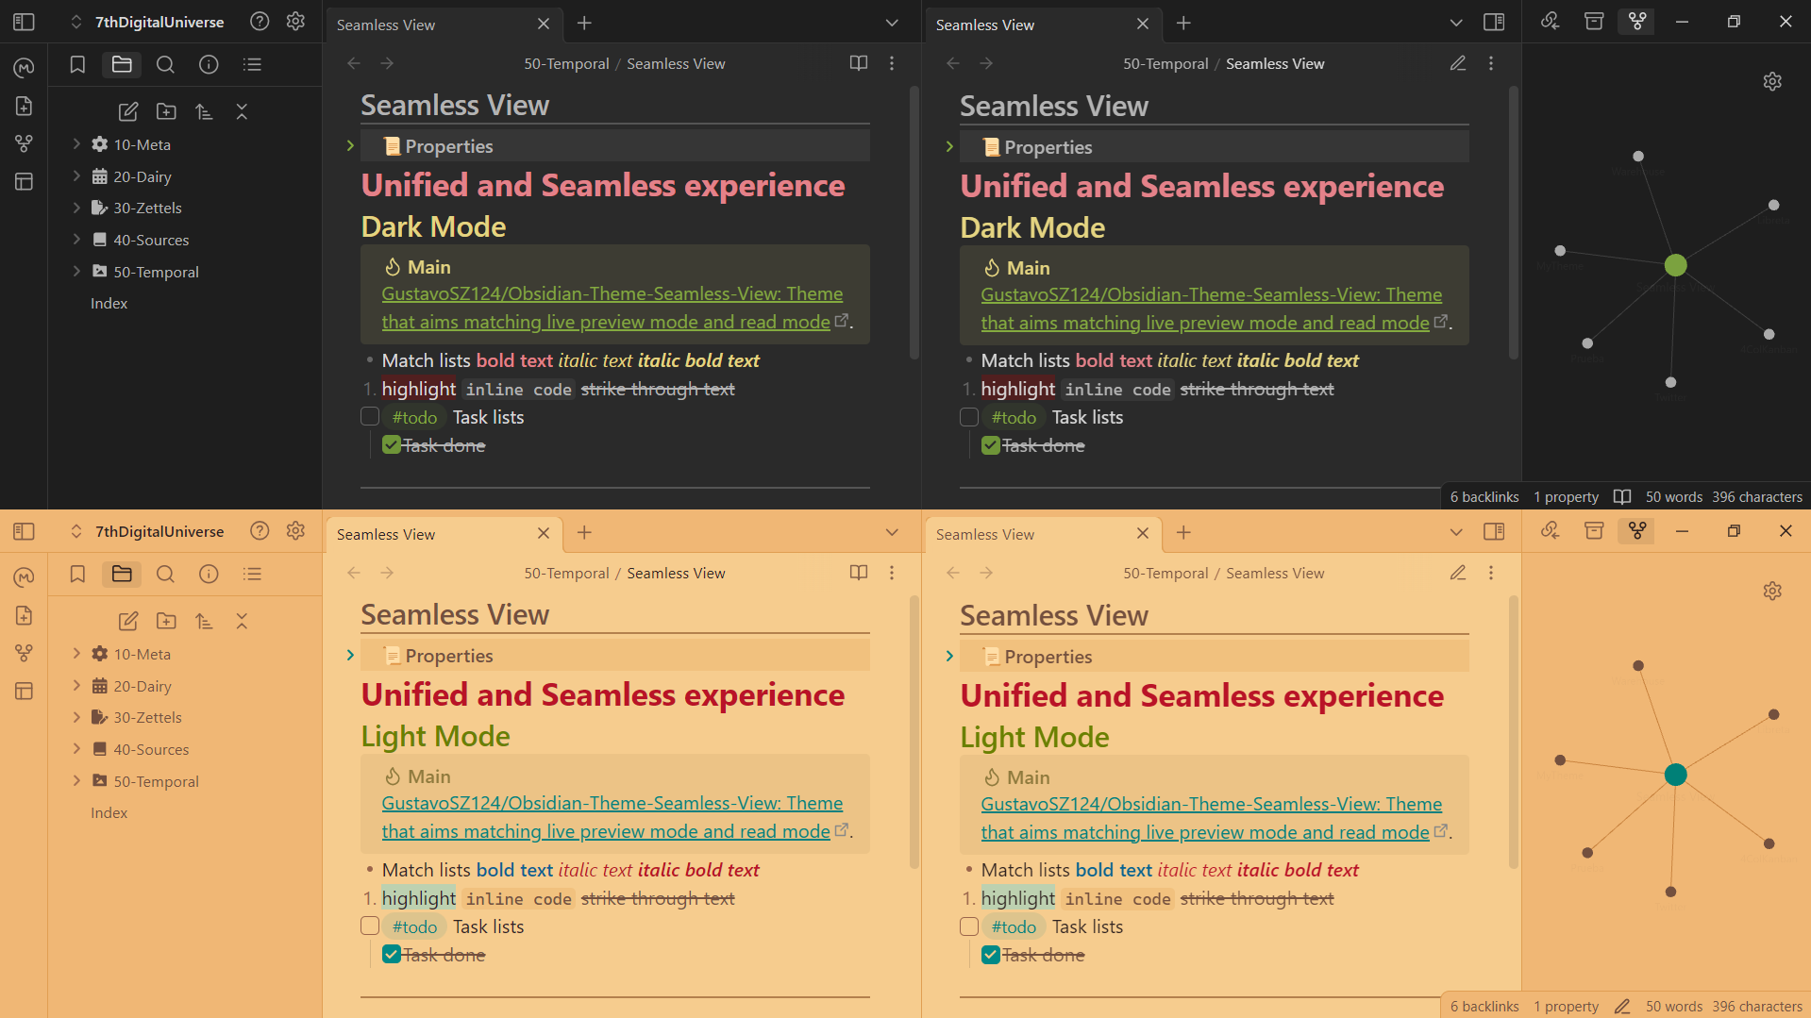Add new tab in dark left pane
Screen dimensions: 1811x1018
pyautogui.click(x=584, y=23)
